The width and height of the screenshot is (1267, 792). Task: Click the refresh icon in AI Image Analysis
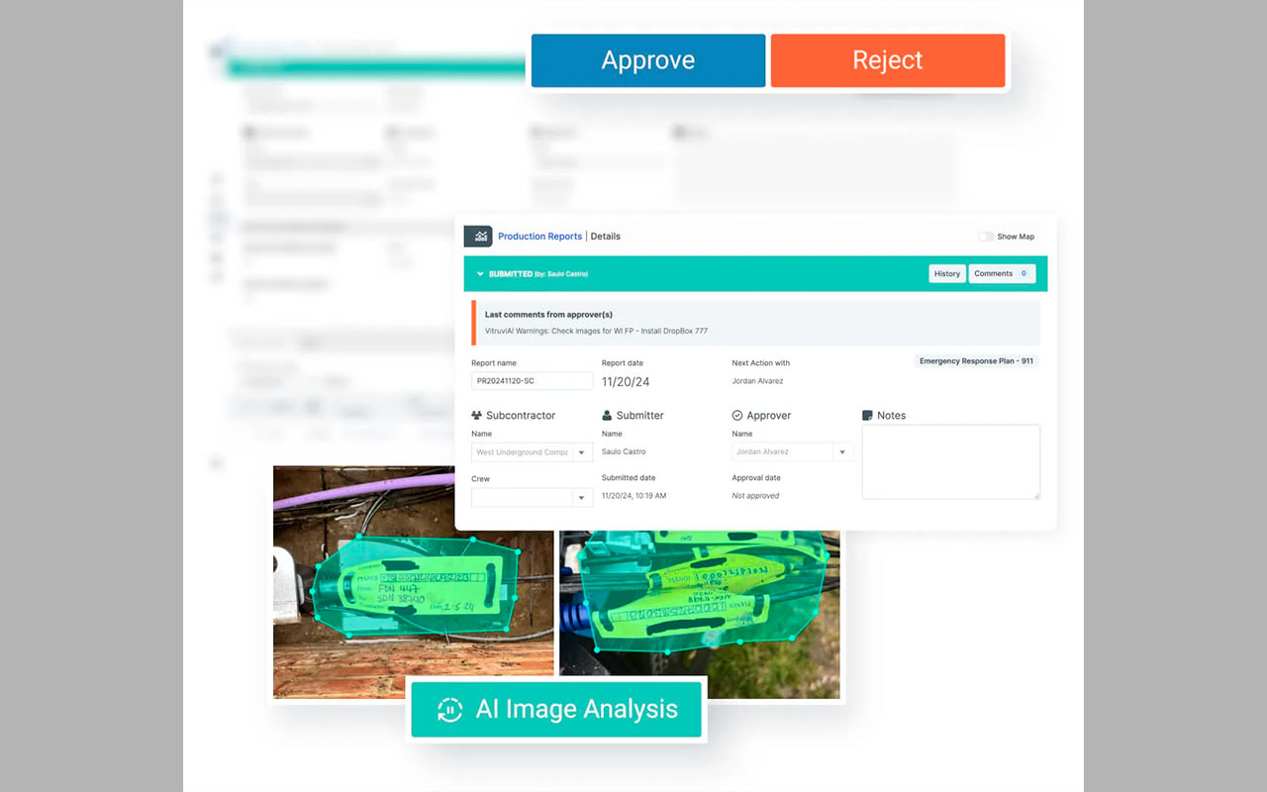(450, 710)
